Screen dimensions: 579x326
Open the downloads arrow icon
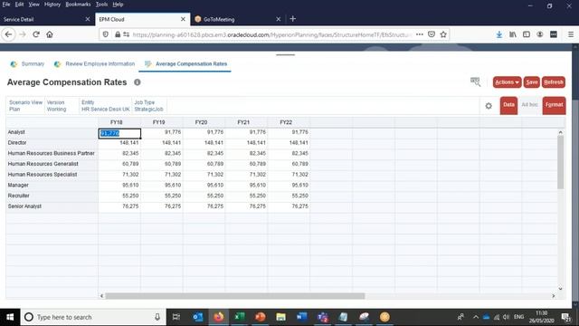[x=499, y=34]
